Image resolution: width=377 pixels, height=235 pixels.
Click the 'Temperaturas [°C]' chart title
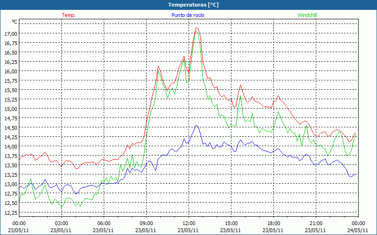point(193,5)
